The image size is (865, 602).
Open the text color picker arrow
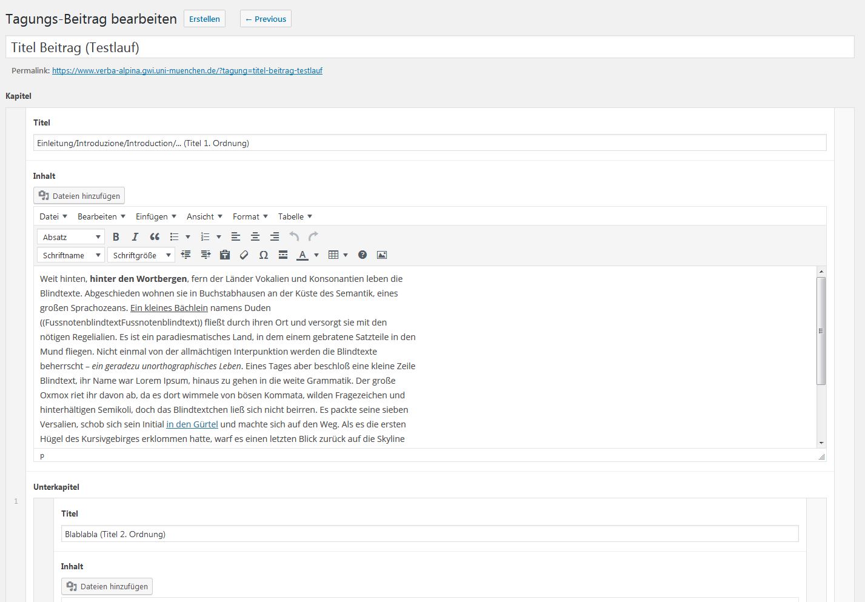coord(316,255)
